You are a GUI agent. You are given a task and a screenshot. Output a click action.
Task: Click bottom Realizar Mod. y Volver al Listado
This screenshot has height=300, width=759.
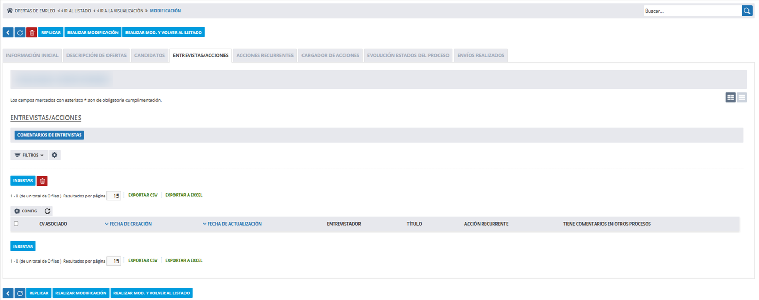pyautogui.click(x=152, y=293)
